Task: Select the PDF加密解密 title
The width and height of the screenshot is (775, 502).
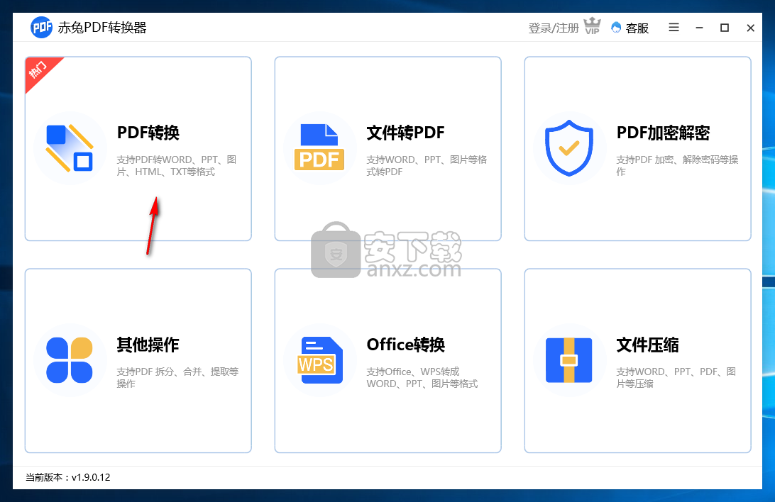Action: click(663, 133)
